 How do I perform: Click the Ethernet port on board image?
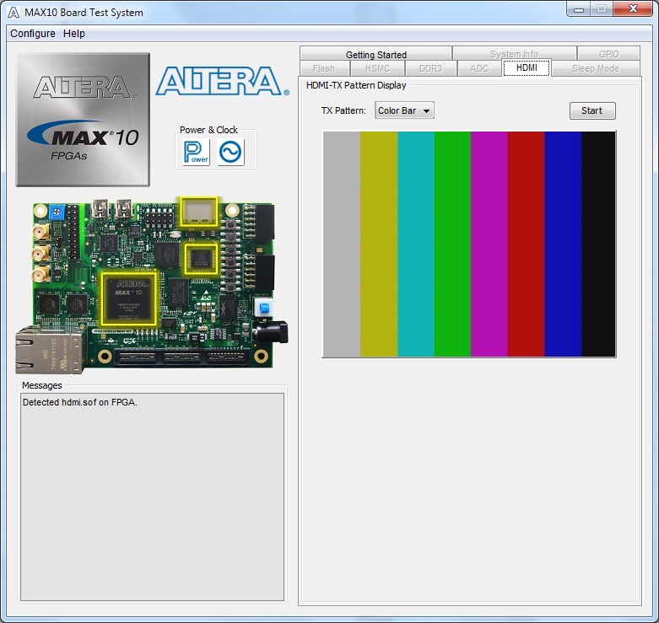(x=50, y=349)
